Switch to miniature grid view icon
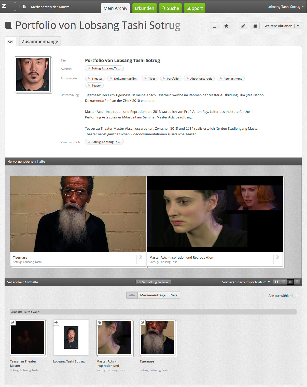The height and width of the screenshot is (387, 307). (283, 282)
